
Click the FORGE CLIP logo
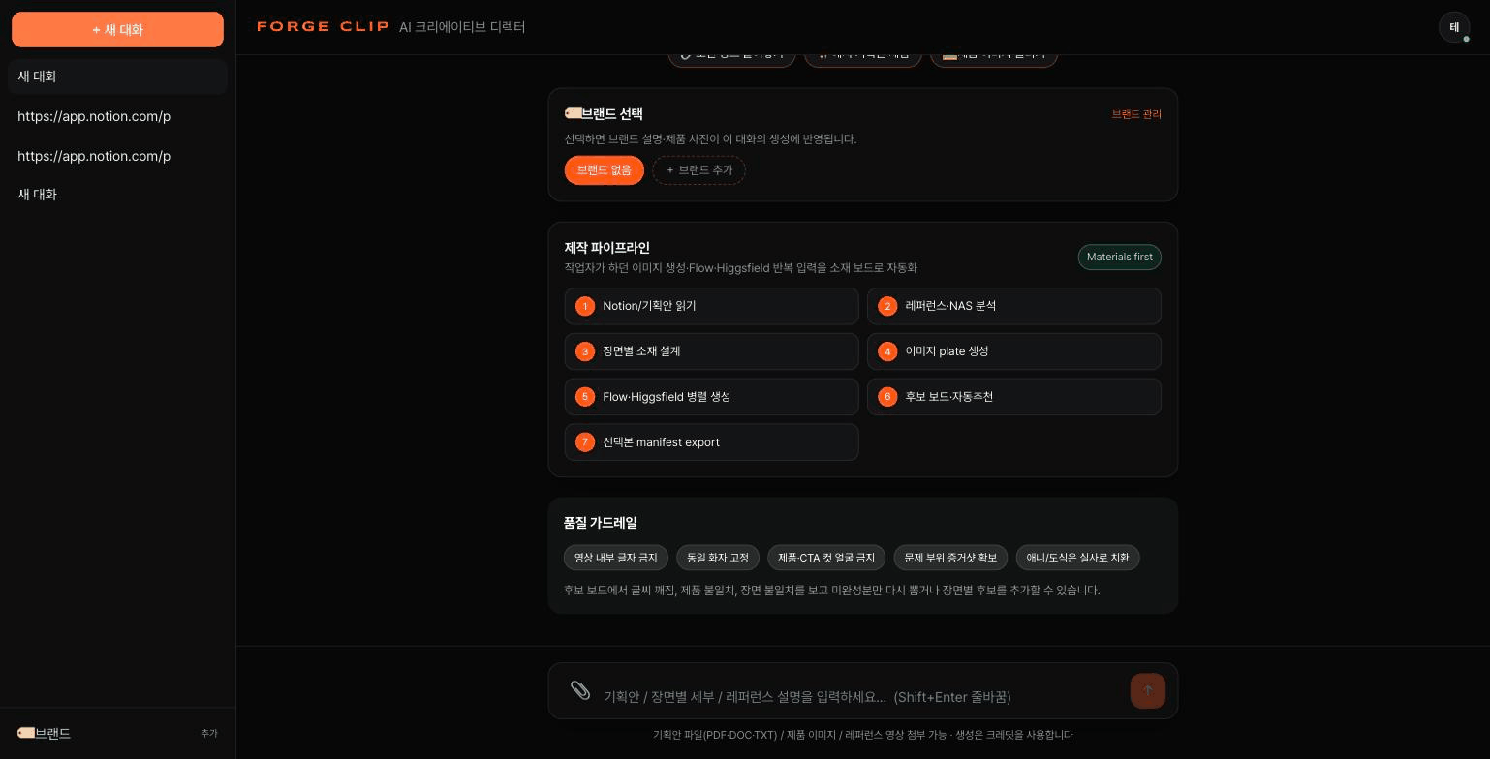click(323, 27)
